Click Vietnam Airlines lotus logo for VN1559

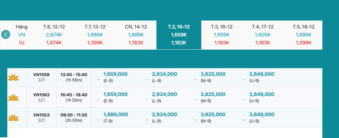[13, 77]
